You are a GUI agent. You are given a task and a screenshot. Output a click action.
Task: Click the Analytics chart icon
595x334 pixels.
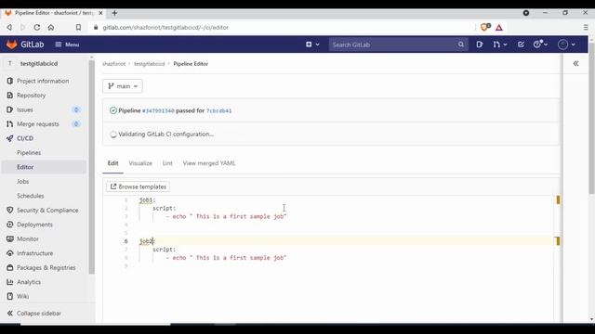point(10,282)
